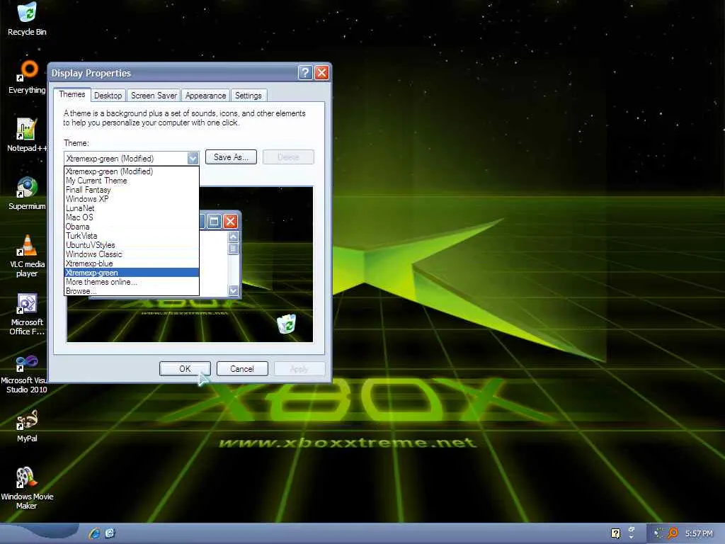Pick the Obama theme entry
The width and height of the screenshot is (725, 544).
(x=131, y=227)
